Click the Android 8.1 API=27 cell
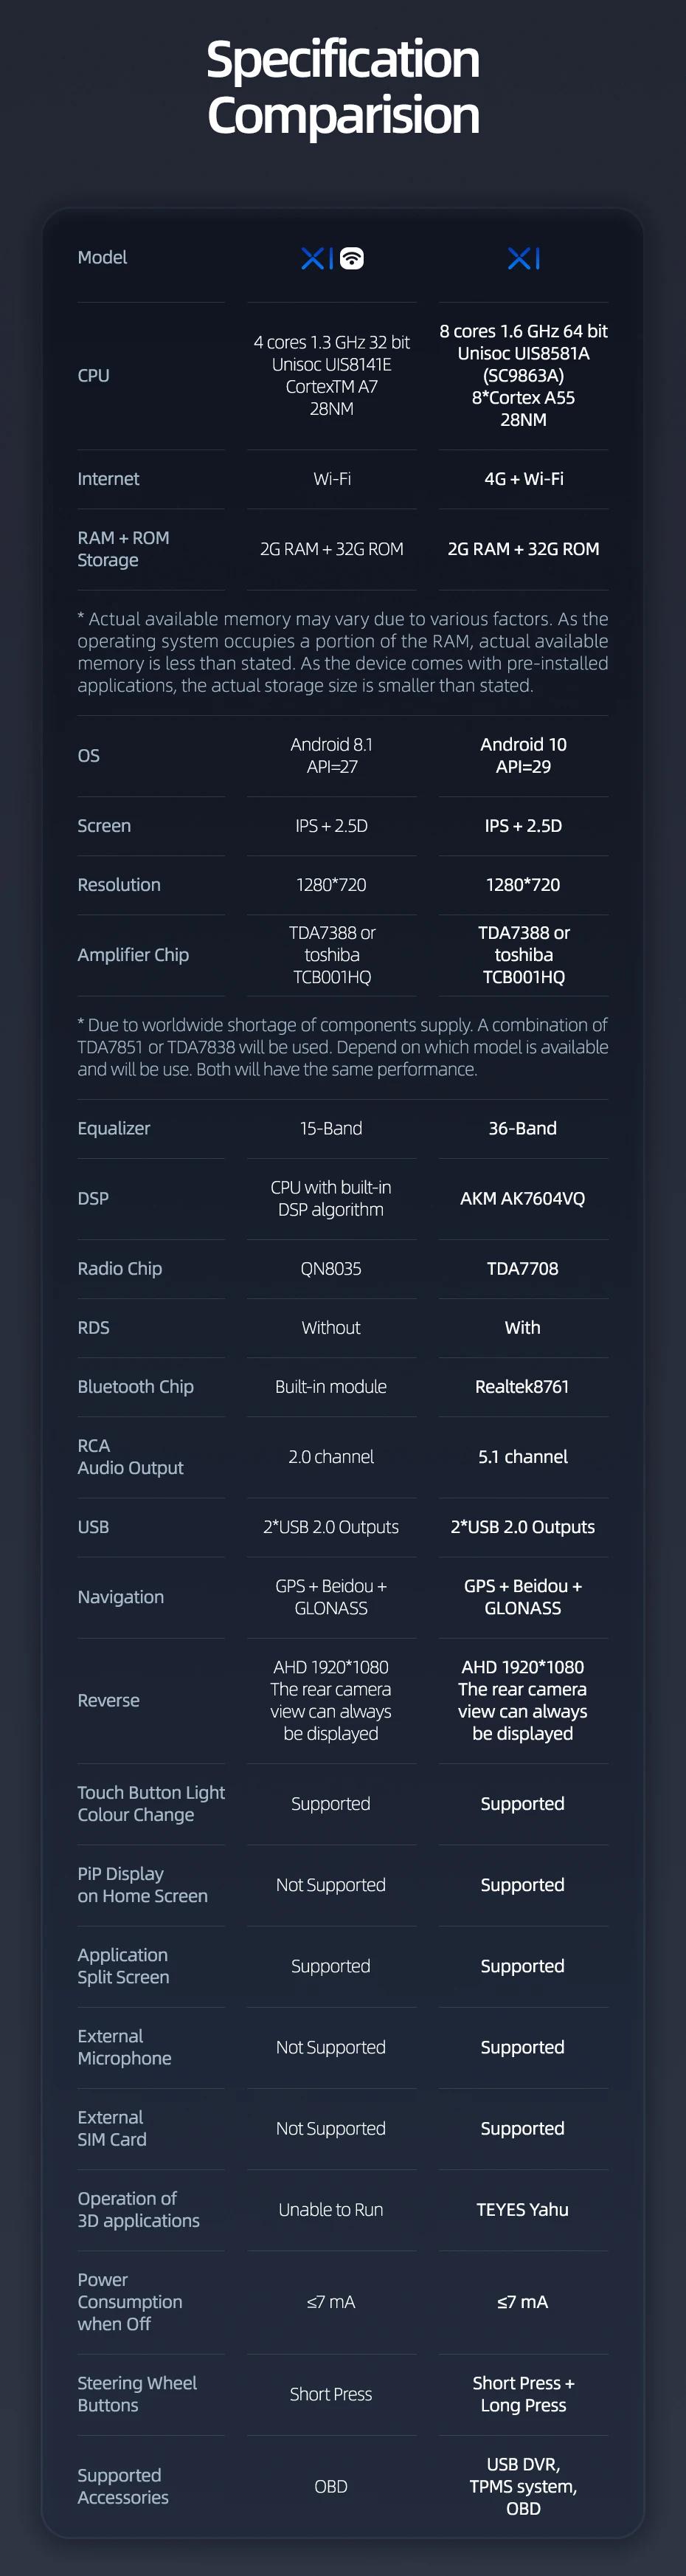Viewport: 686px width, 2576px height. coord(331,755)
